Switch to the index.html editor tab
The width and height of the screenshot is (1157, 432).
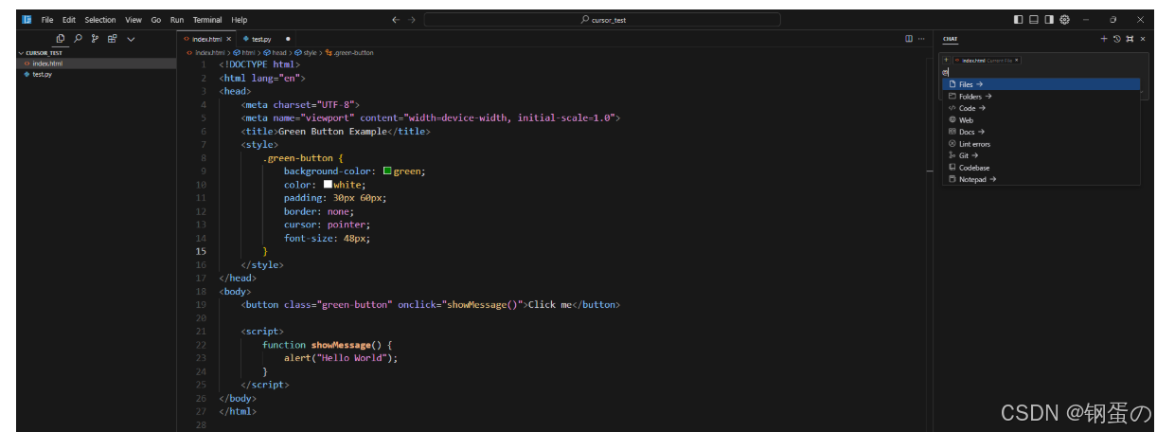pos(206,39)
